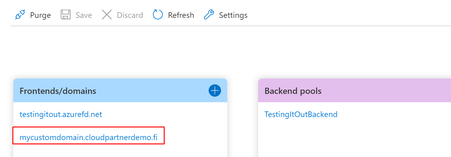Click the Save floppy disk icon
This screenshot has height=157, width=451.
pos(66,15)
